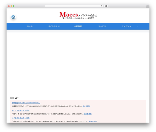
Task: Click the NEWS section heading
Action: [x=15, y=98]
